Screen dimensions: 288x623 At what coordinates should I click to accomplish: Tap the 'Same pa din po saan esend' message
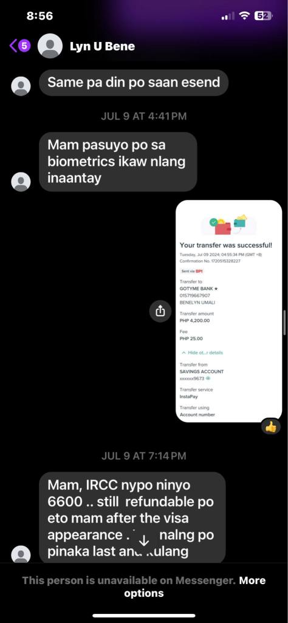click(134, 83)
